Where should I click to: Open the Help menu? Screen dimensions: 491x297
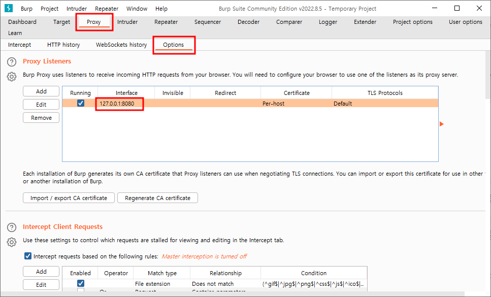point(161,9)
